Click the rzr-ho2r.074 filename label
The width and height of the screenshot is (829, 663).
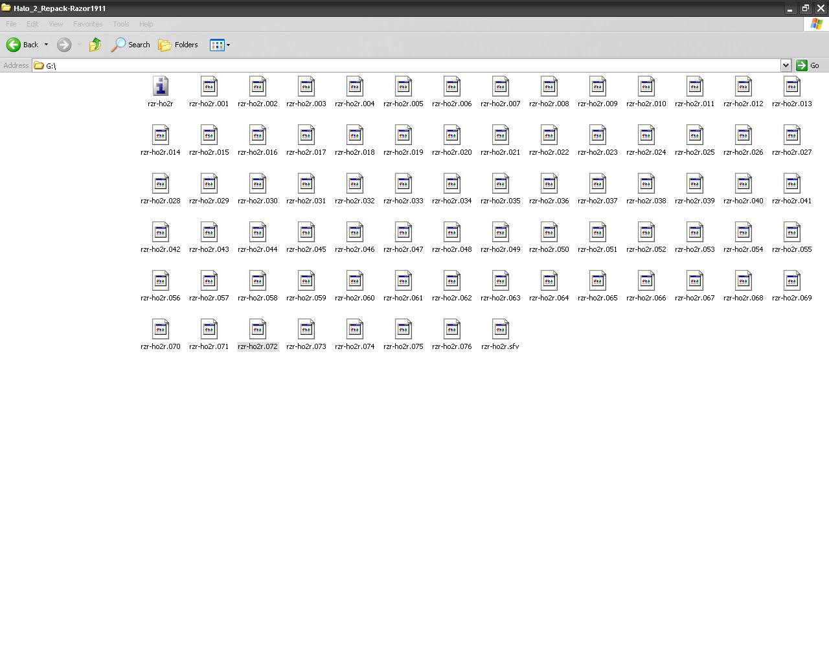(355, 346)
